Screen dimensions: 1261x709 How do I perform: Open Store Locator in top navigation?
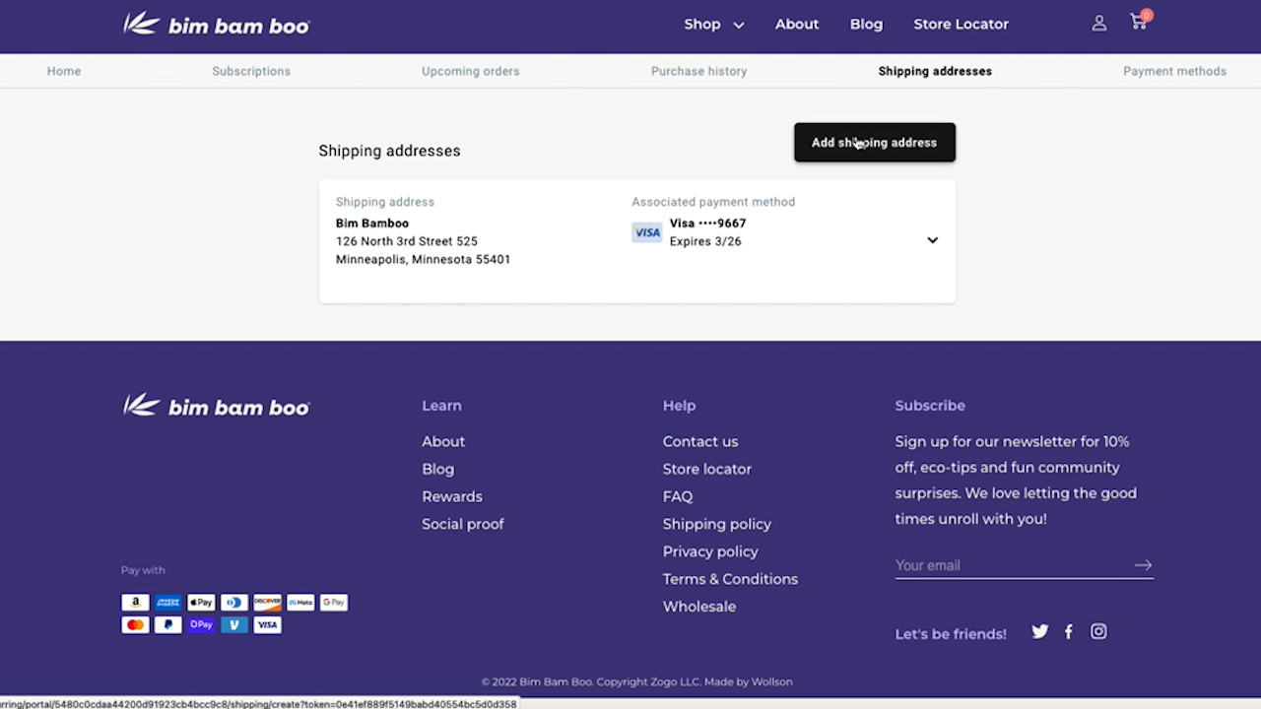[961, 25]
